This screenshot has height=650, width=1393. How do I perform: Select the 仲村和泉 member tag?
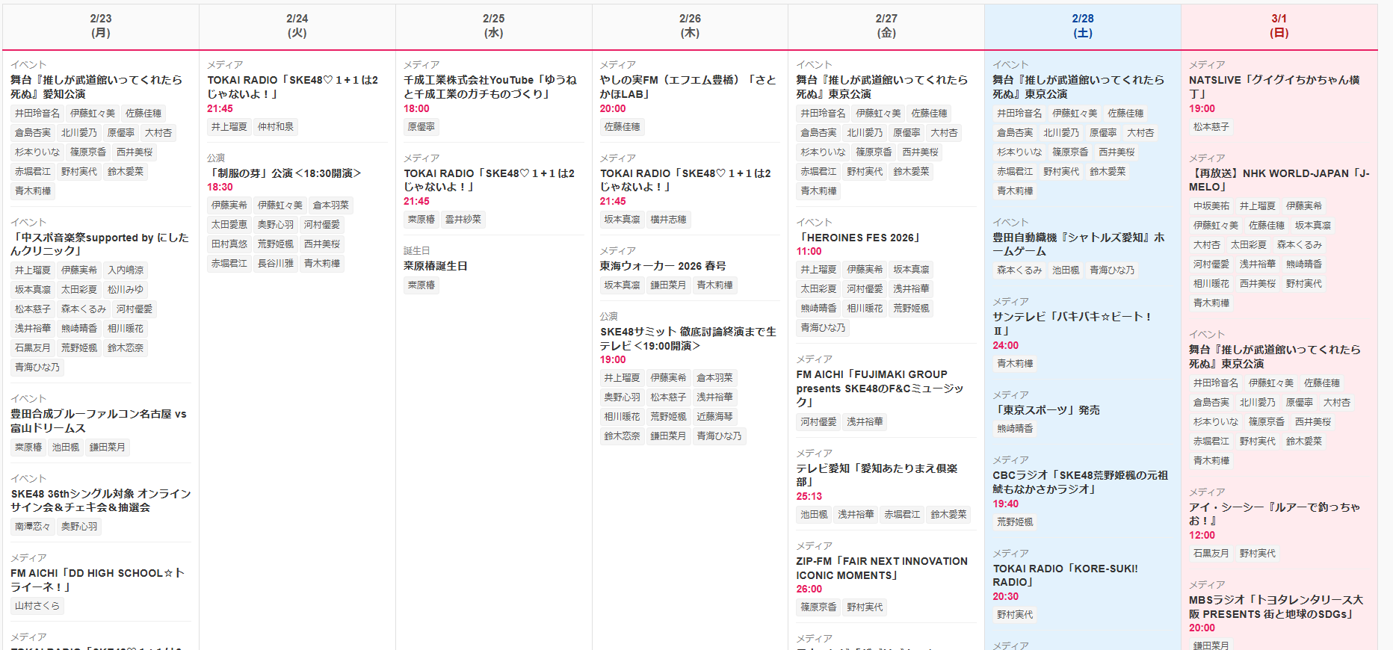[x=275, y=127]
